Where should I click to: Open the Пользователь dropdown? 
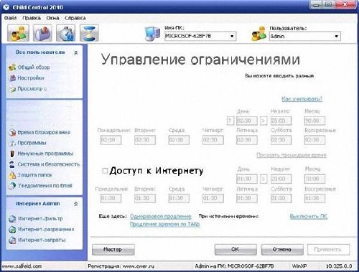(x=304, y=37)
